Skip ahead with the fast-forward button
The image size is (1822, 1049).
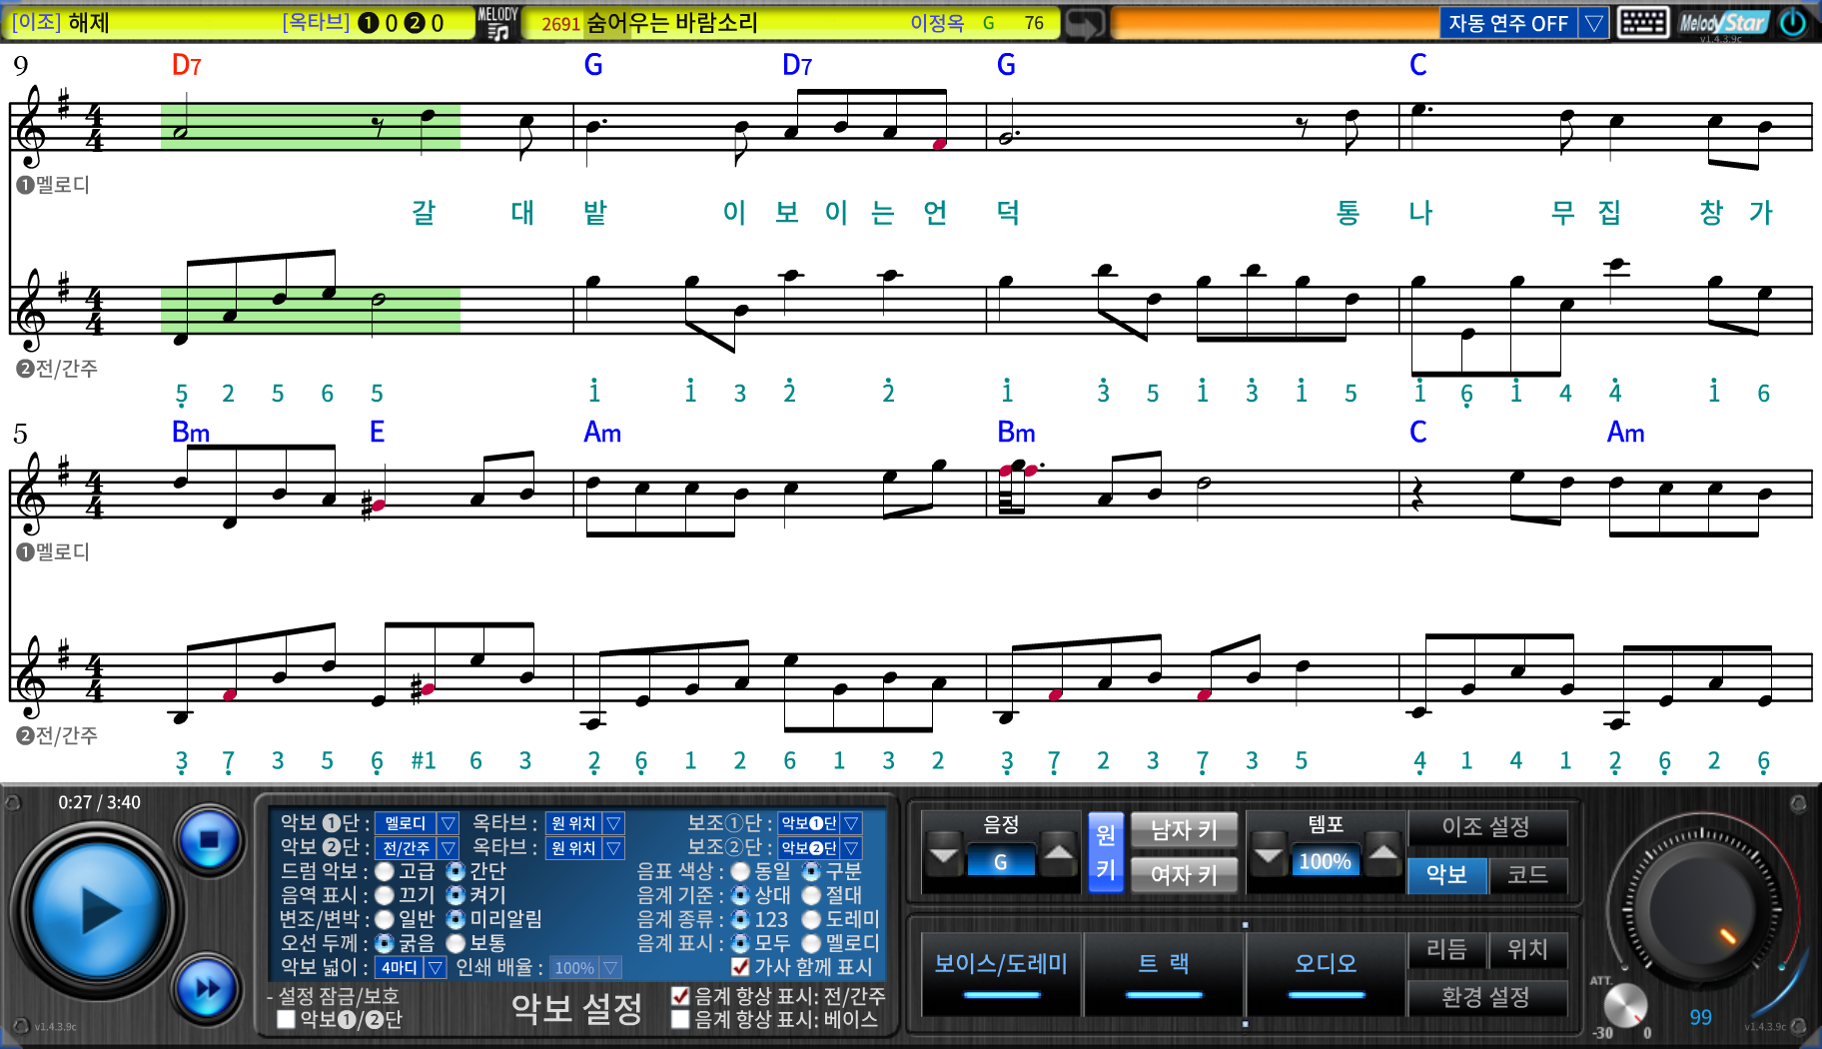tap(207, 989)
